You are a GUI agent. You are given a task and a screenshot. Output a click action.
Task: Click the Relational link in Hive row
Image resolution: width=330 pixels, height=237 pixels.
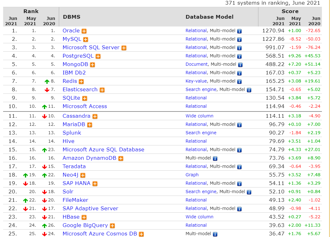pos(196,141)
